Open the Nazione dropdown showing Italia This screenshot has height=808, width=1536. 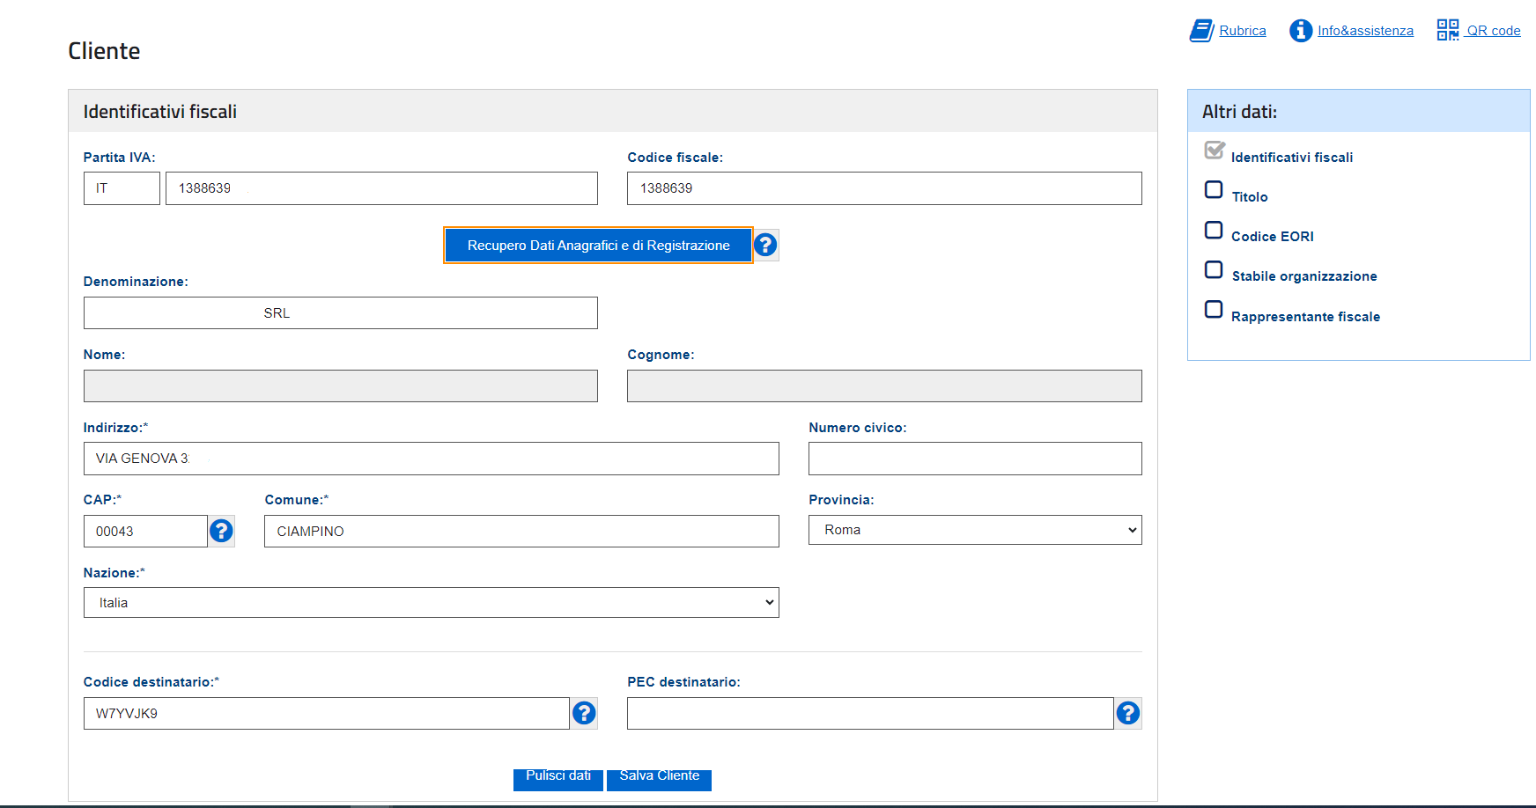click(x=431, y=603)
